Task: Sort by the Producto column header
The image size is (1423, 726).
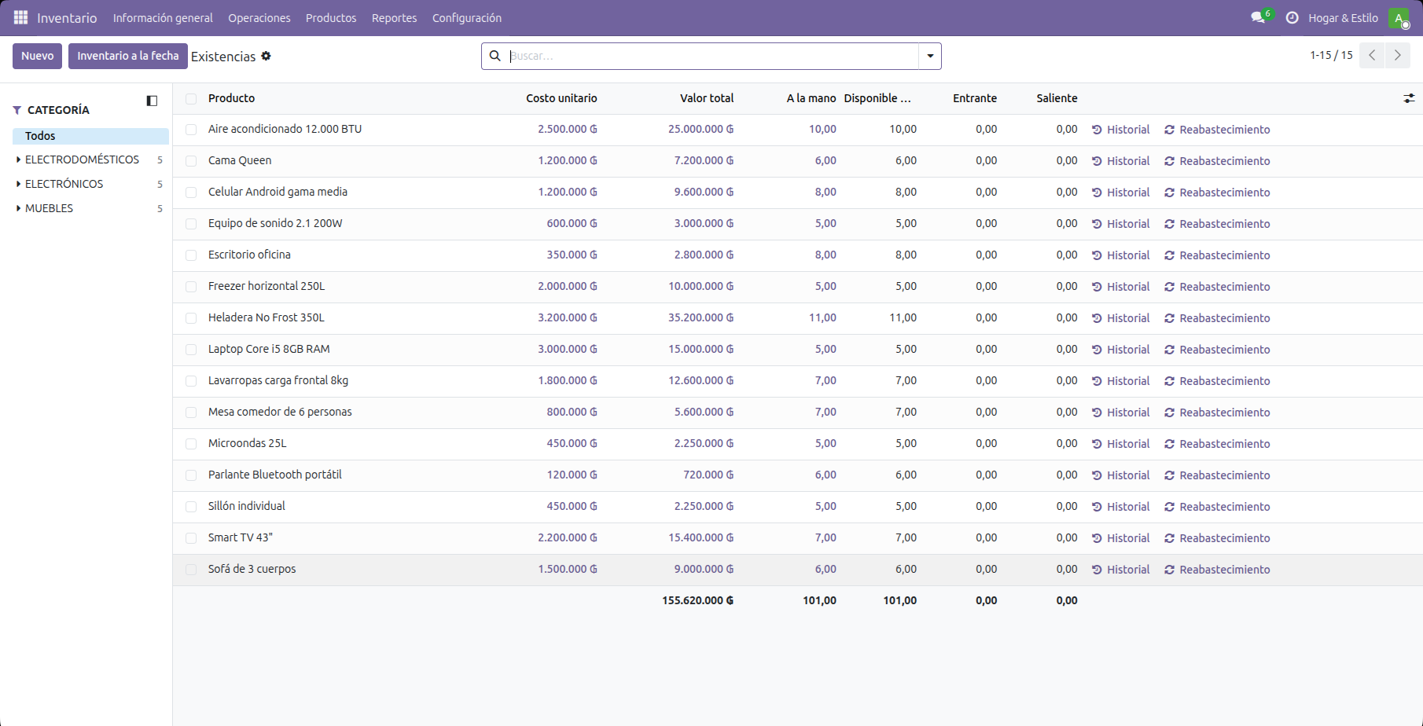Action: click(231, 98)
